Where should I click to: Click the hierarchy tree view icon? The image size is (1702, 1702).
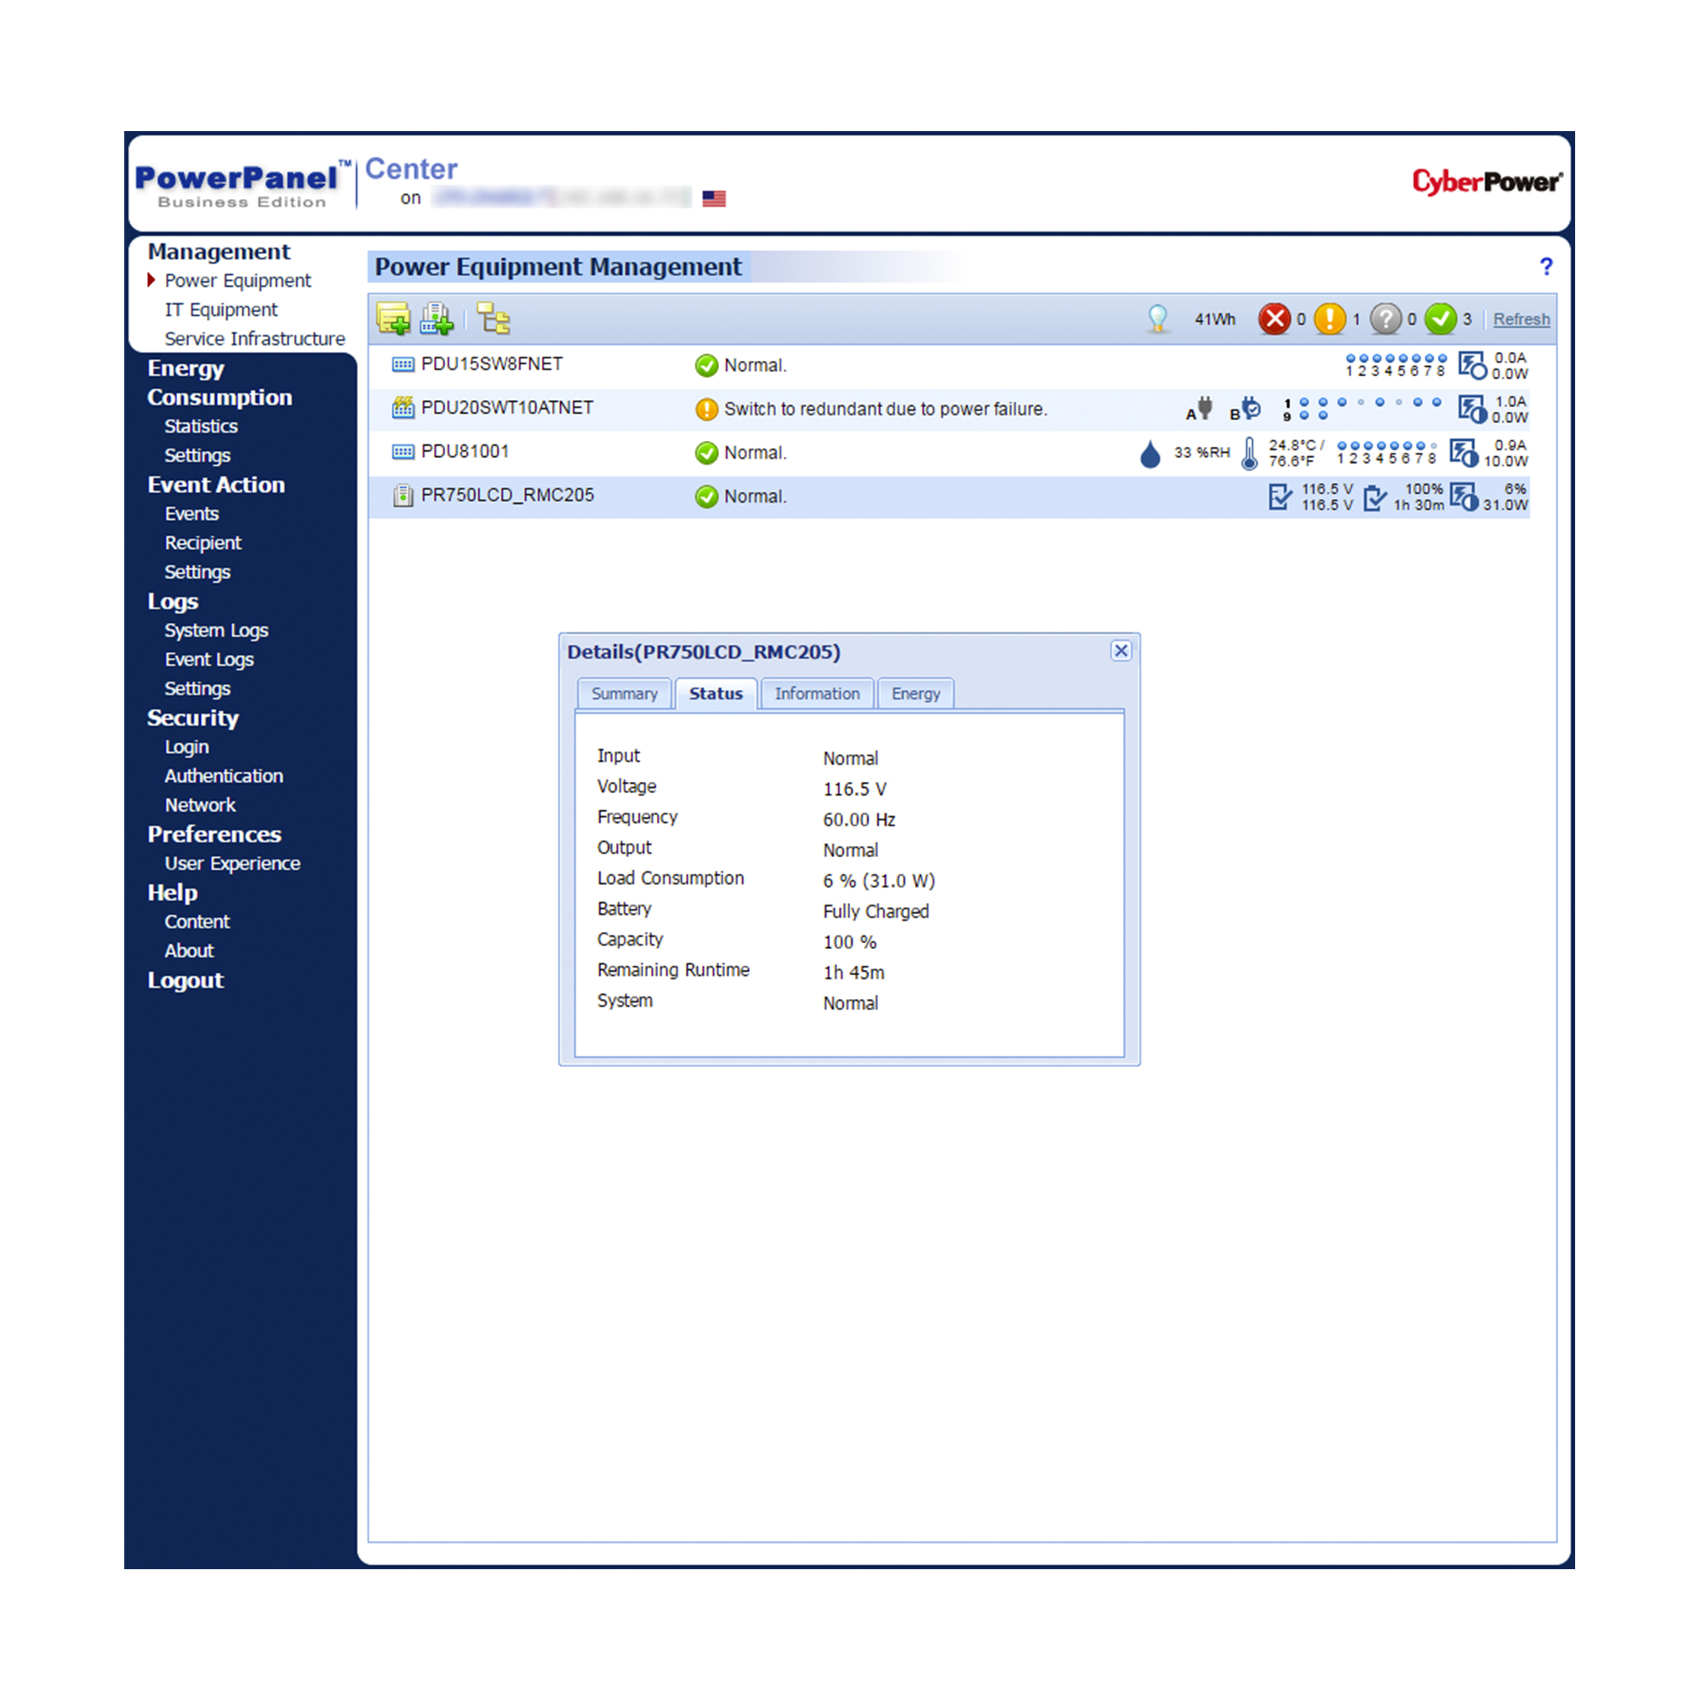pos(494,319)
